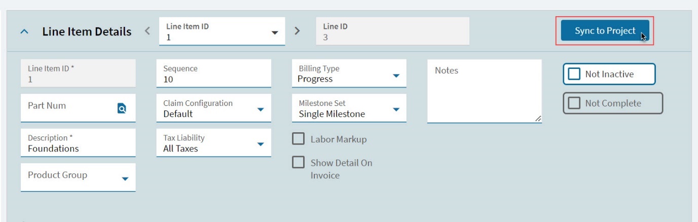Go to next line item arrow
The height and width of the screenshot is (222, 698).
point(298,31)
